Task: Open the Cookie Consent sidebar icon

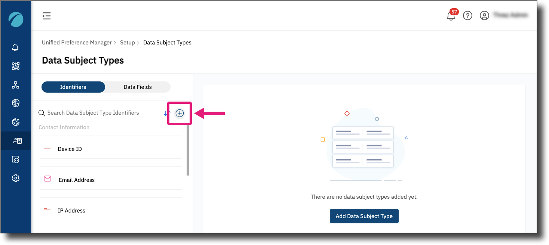Action: 15,122
